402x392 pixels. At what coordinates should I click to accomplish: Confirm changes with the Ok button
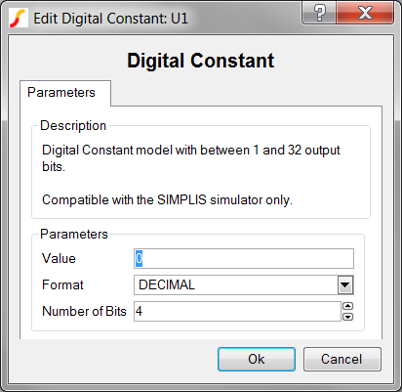click(x=257, y=359)
